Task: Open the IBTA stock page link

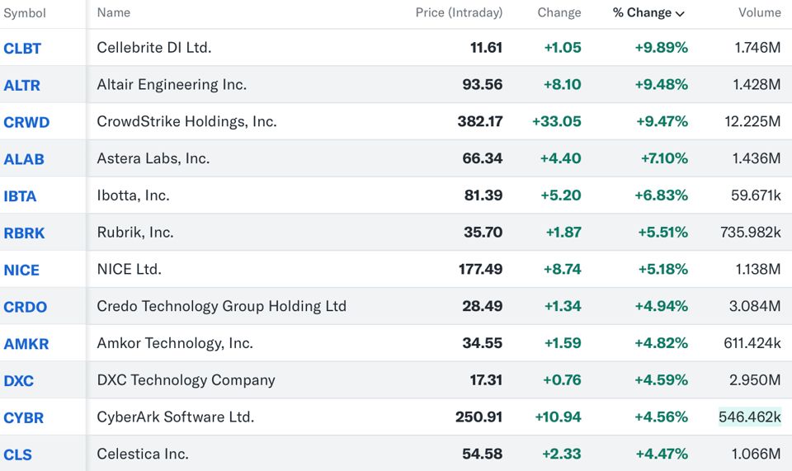Action: (x=20, y=196)
